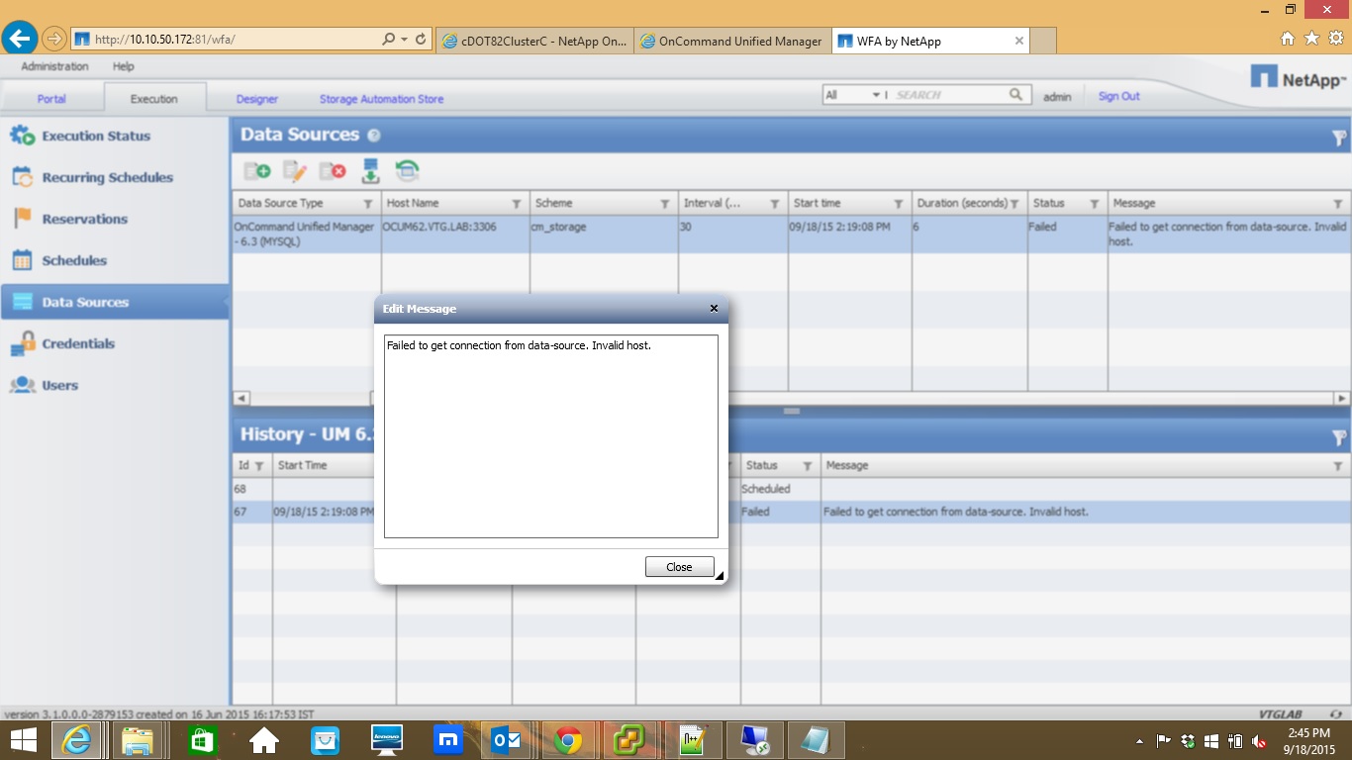The height and width of the screenshot is (760, 1352).
Task: Switch to Portal tab
Action: (x=51, y=99)
